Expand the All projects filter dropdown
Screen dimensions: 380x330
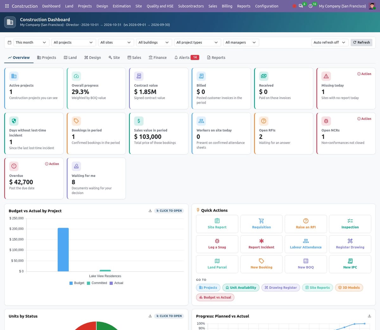pos(73,42)
